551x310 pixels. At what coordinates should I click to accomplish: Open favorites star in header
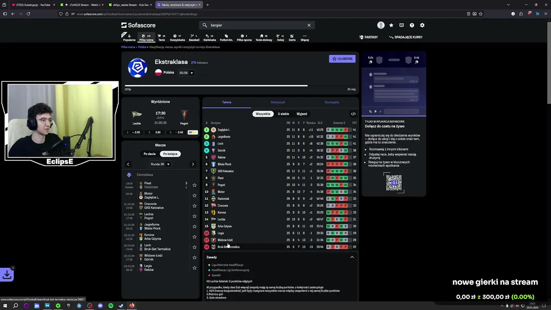(391, 25)
